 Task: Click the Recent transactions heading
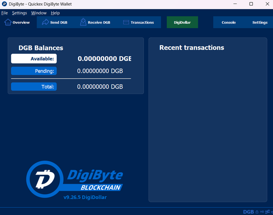click(192, 48)
